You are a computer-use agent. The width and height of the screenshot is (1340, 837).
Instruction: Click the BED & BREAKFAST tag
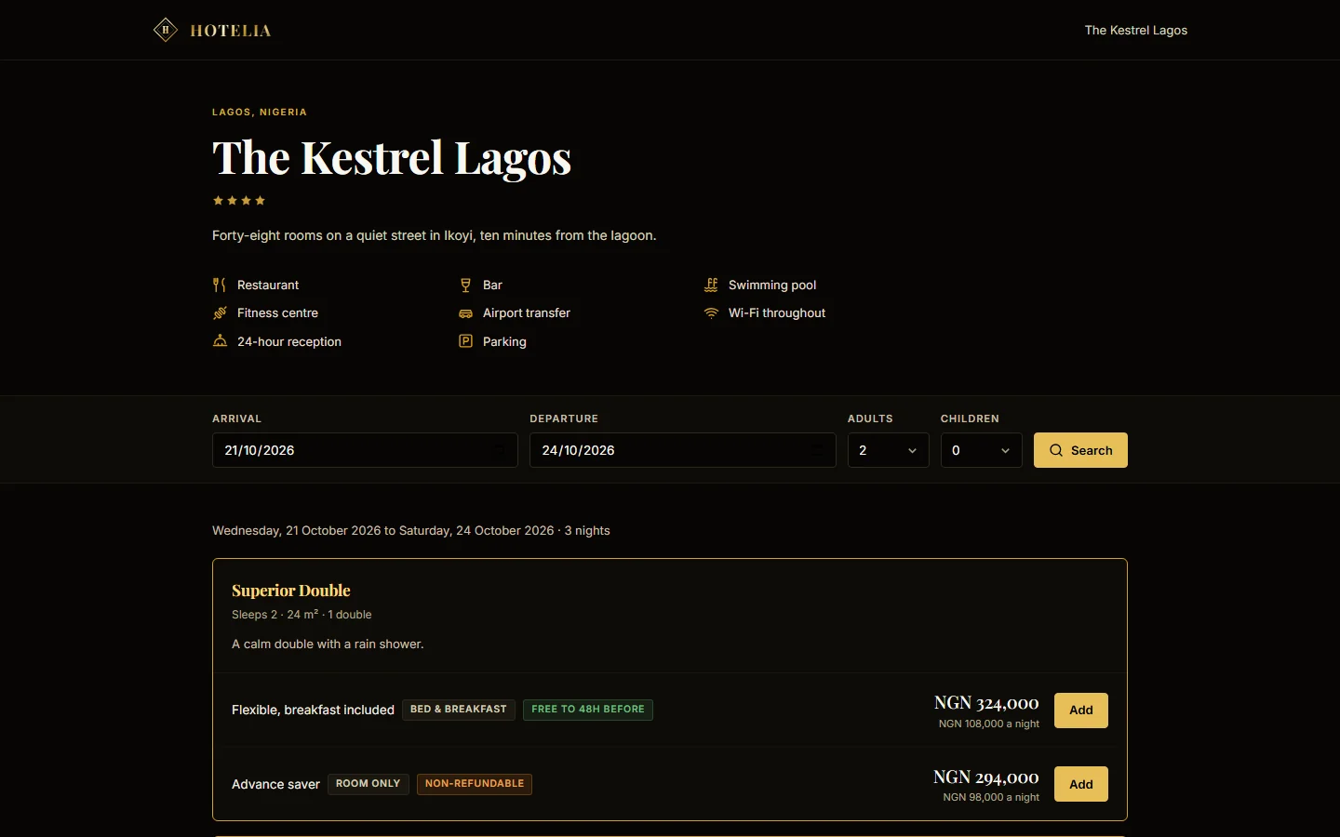pyautogui.click(x=459, y=710)
